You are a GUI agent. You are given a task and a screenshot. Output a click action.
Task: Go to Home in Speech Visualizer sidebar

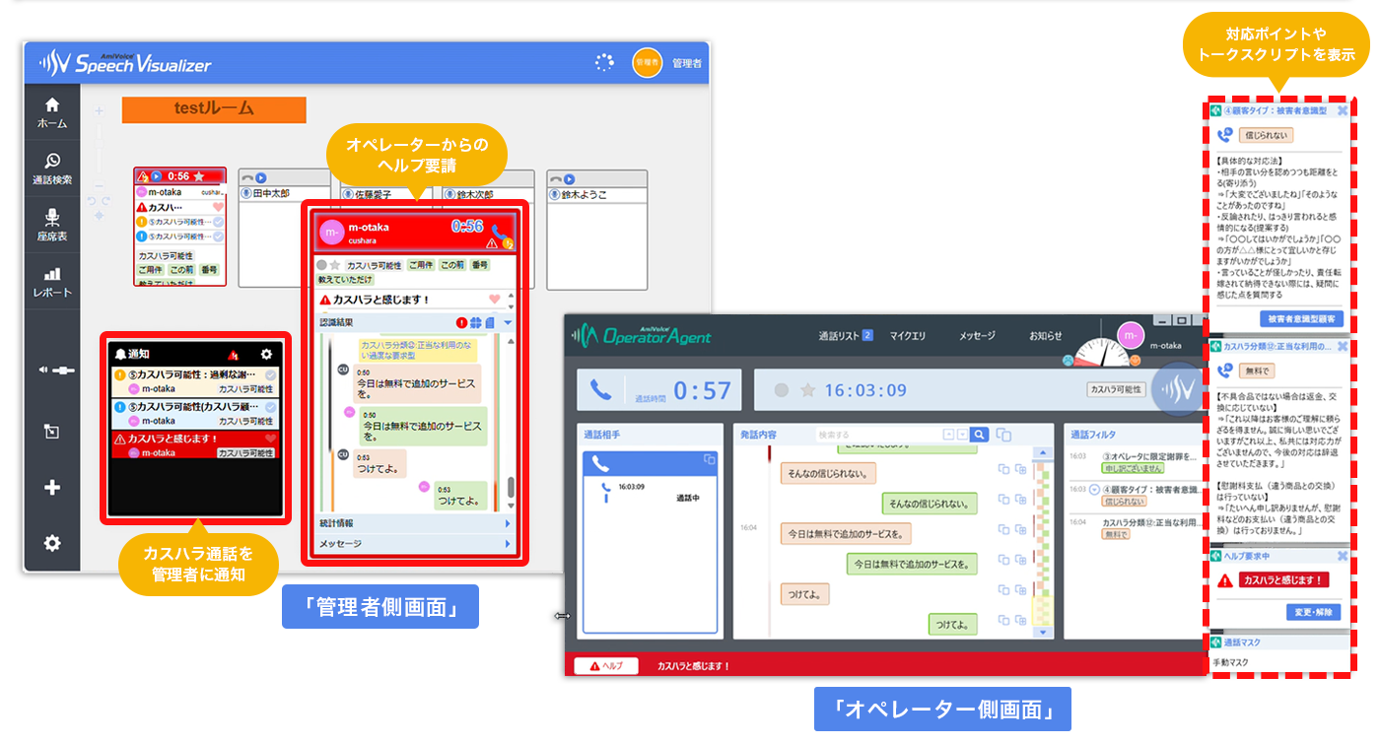[52, 113]
